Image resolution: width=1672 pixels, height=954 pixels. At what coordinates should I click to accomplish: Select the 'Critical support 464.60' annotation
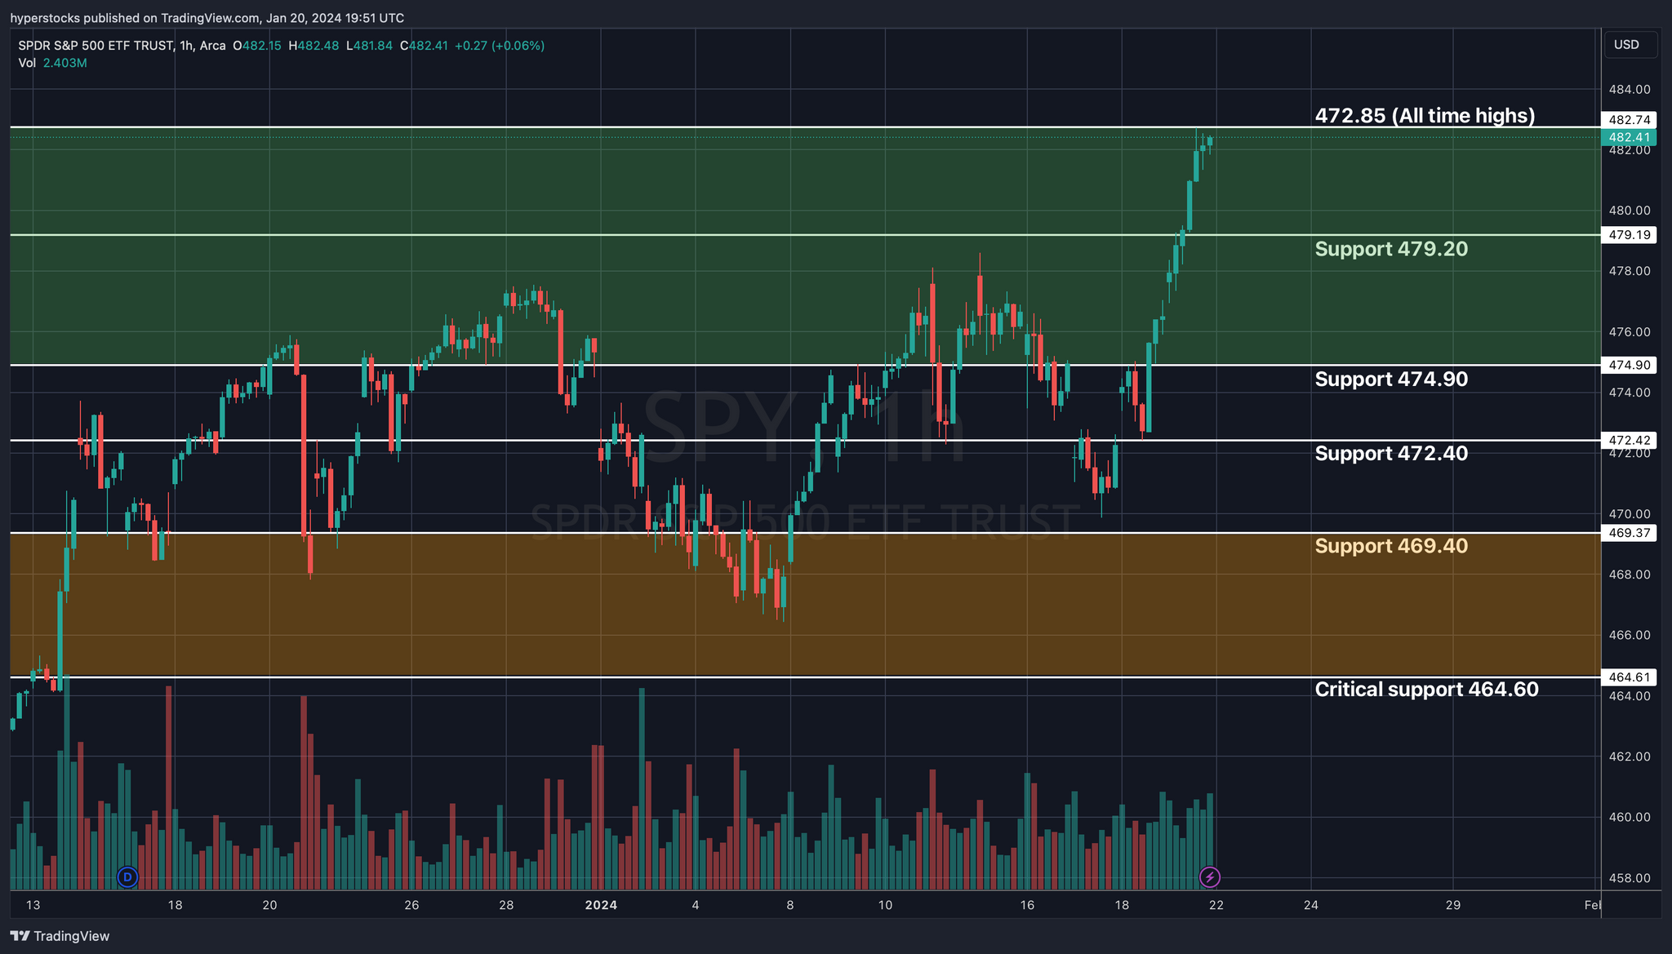[x=1426, y=690]
